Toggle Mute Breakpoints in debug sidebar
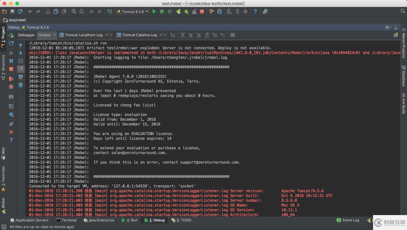This screenshot has width=407, height=230. coord(11,87)
